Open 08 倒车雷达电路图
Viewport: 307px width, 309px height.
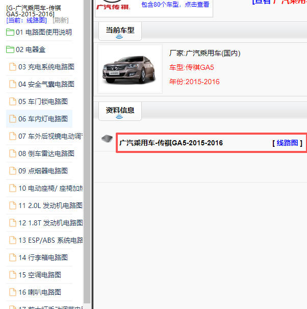46,153
